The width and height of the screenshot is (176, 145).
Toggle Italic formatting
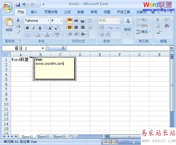point(33,28)
